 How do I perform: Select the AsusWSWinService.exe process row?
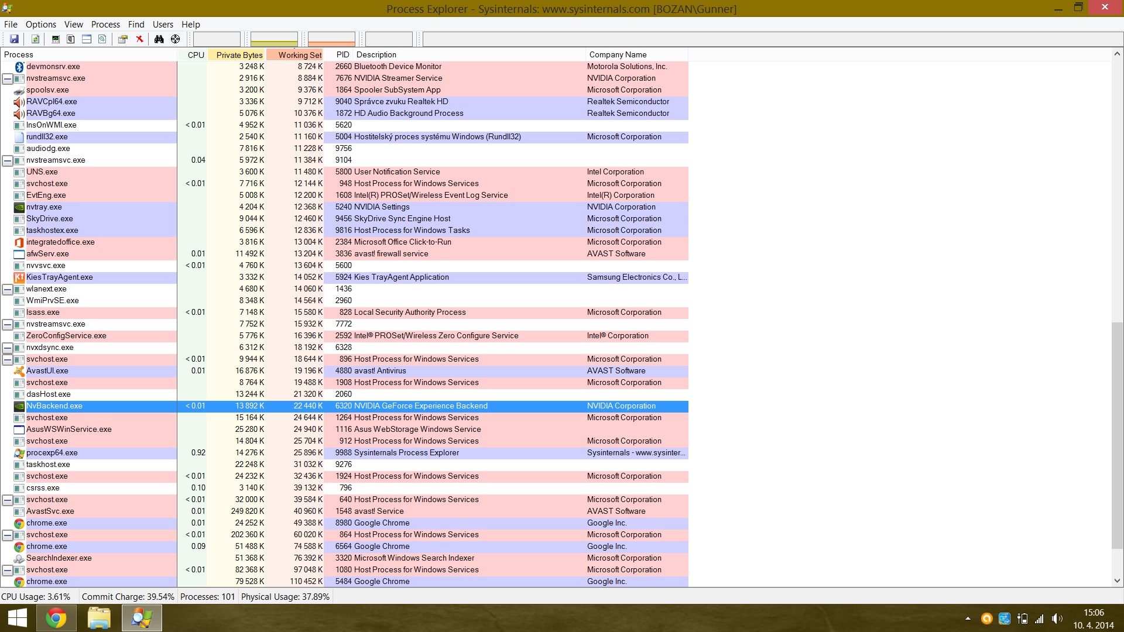click(344, 430)
